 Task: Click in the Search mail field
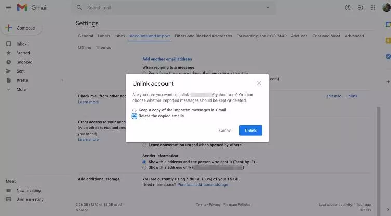174,8
